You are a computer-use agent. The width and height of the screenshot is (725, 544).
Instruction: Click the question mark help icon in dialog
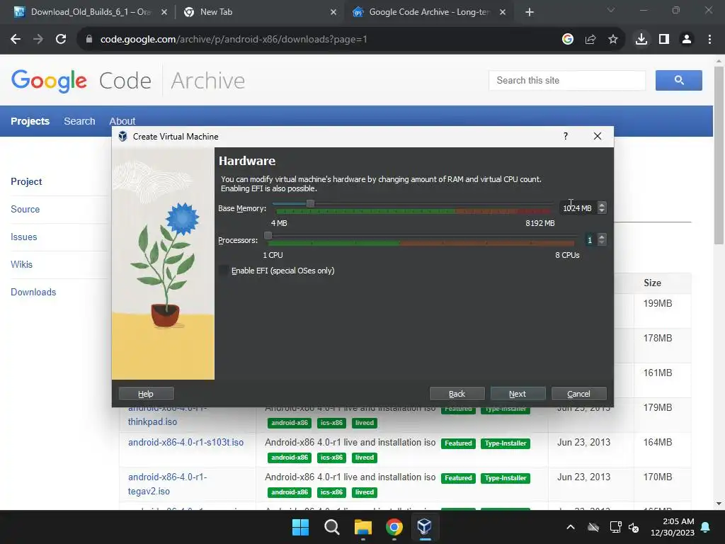point(566,136)
